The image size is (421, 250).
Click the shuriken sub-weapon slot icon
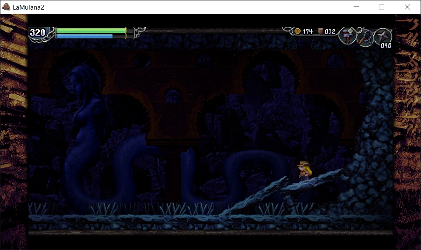point(382,35)
